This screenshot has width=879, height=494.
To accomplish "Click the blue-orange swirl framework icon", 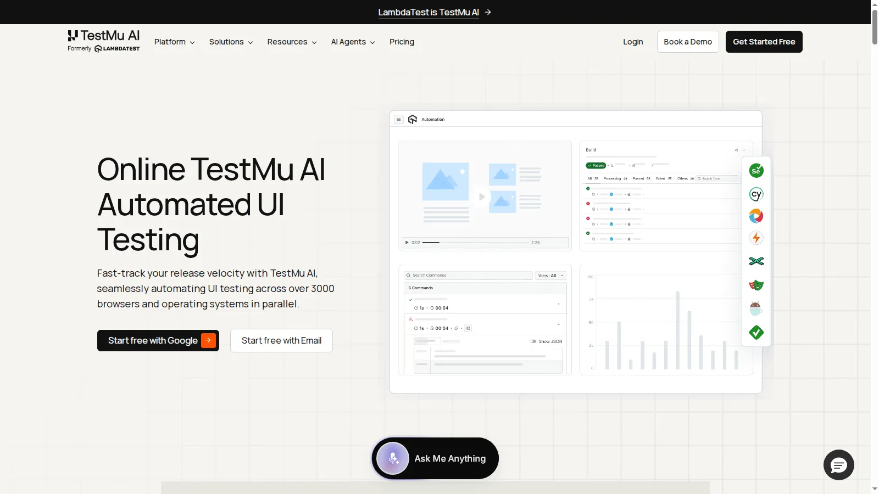I will (x=756, y=216).
